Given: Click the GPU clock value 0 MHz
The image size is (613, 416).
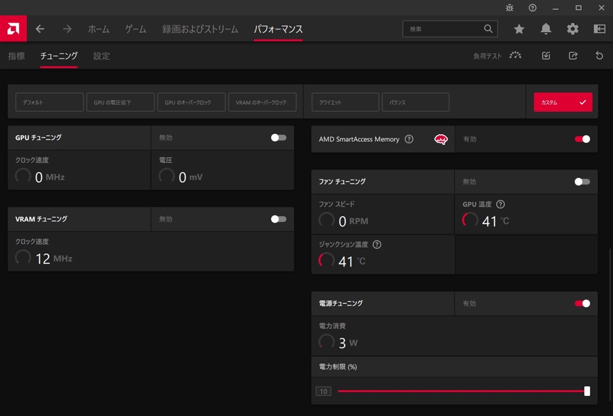Looking at the screenshot, I should [50, 177].
